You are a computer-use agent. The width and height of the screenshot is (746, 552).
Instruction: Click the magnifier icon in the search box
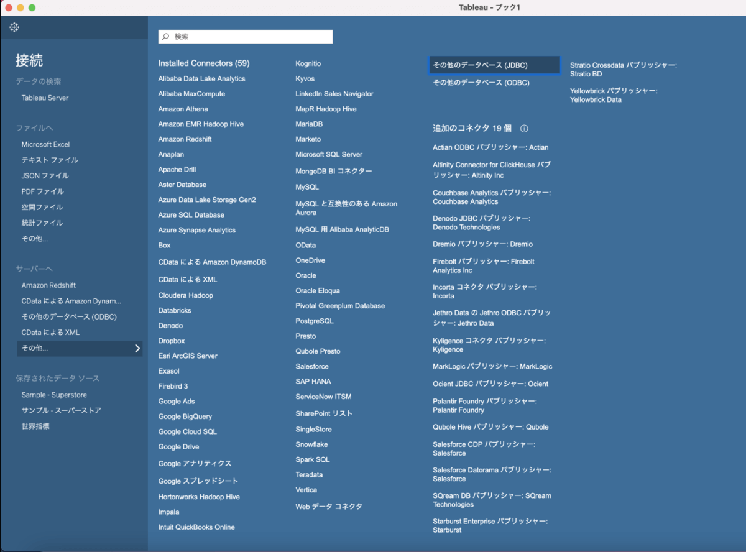[x=166, y=37]
